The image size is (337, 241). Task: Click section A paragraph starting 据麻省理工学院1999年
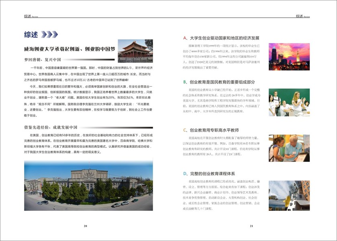[221, 57]
